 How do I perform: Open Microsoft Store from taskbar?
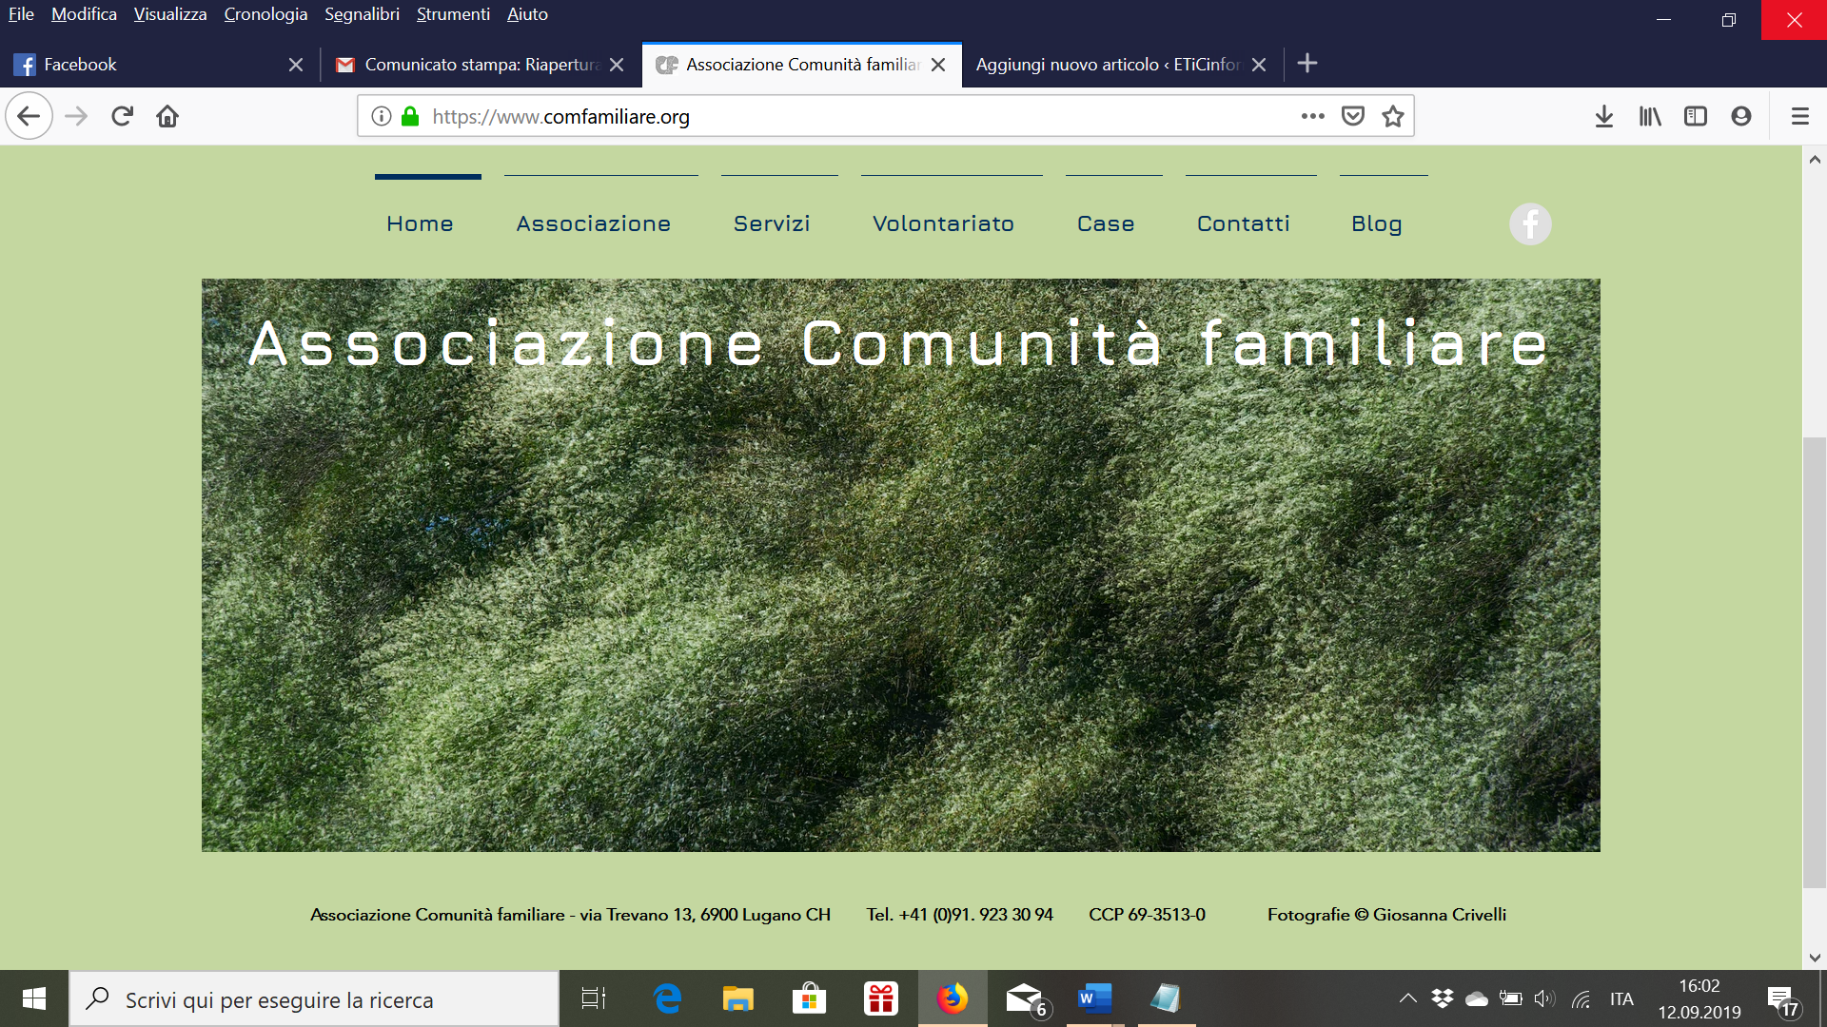tap(809, 998)
